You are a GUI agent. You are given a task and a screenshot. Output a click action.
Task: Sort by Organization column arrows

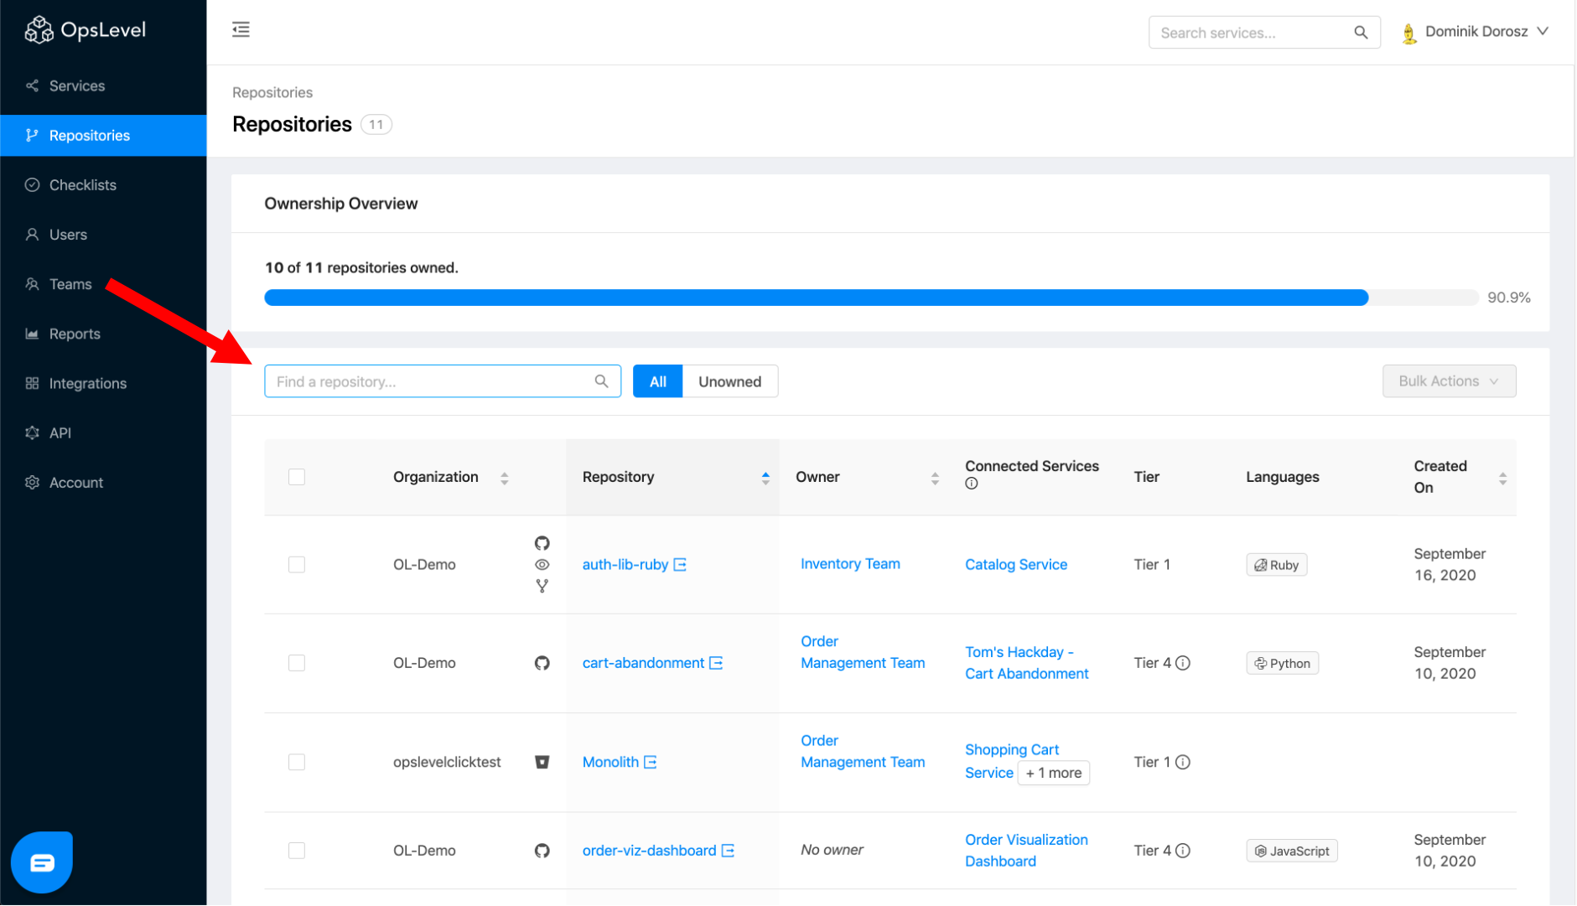pyautogui.click(x=505, y=479)
